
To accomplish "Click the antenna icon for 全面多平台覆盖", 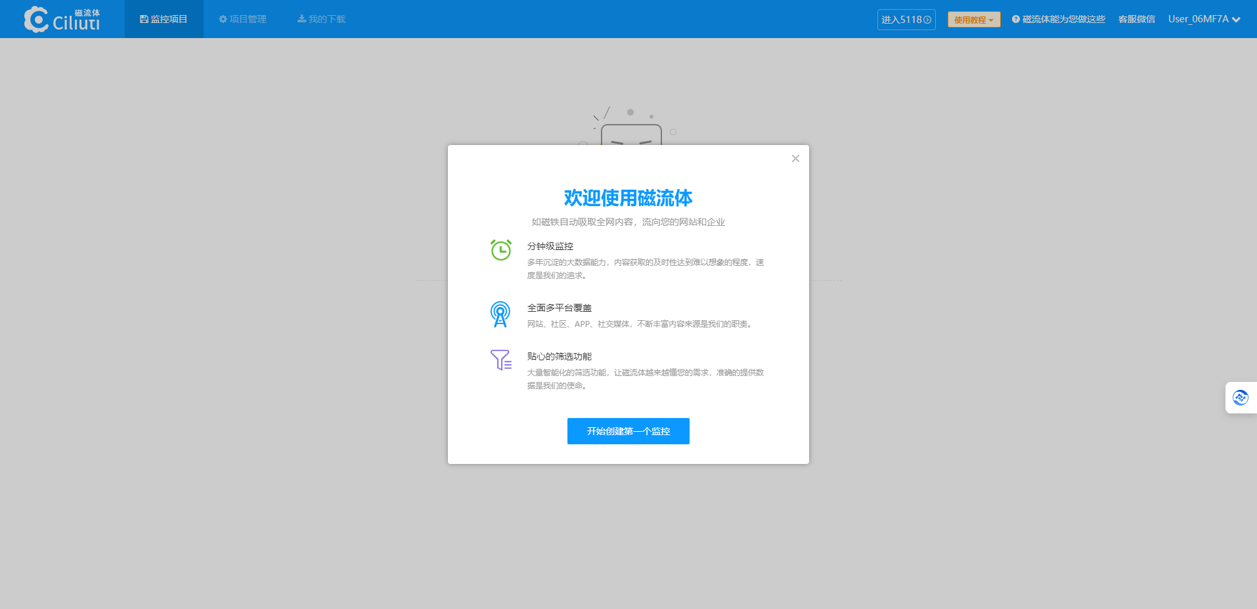I will [x=500, y=314].
